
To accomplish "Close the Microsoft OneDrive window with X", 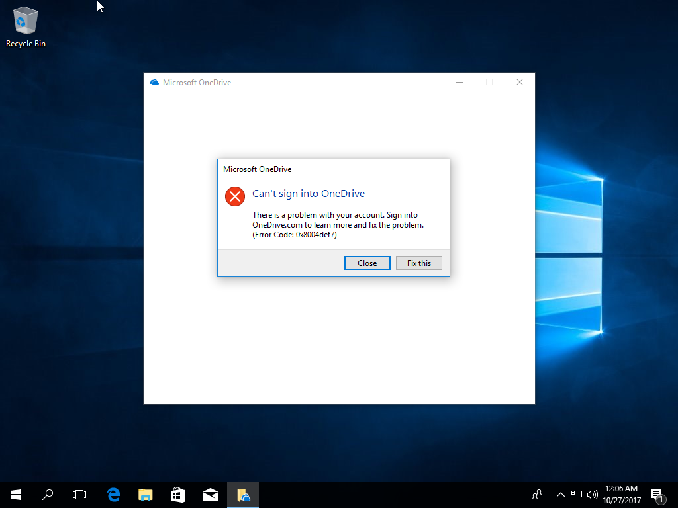I will click(520, 82).
